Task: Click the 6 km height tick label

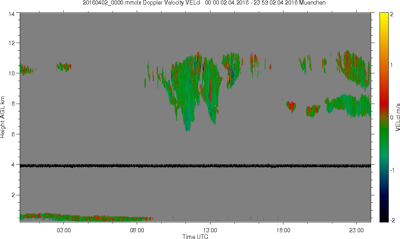Action: pyautogui.click(x=13, y=134)
